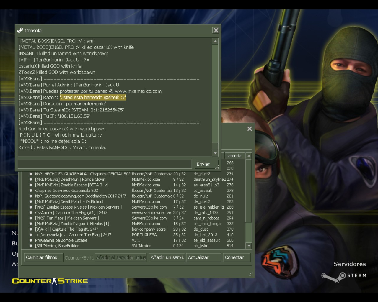Click the Enviar button in console
Screen dimensions: 378x302
click(x=206, y=164)
